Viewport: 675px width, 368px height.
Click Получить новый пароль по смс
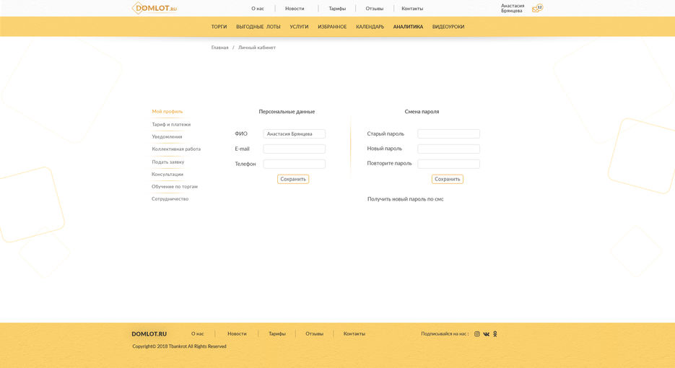tap(405, 199)
